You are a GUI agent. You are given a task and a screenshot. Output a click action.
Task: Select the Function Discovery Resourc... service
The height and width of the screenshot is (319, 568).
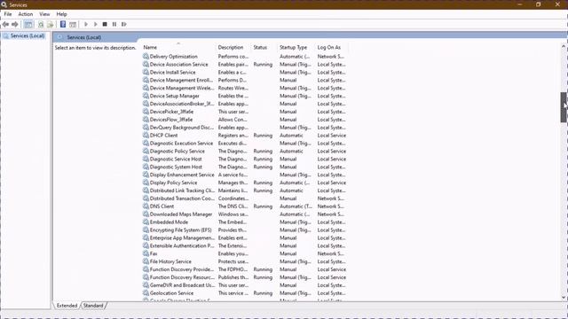click(x=245, y=277)
